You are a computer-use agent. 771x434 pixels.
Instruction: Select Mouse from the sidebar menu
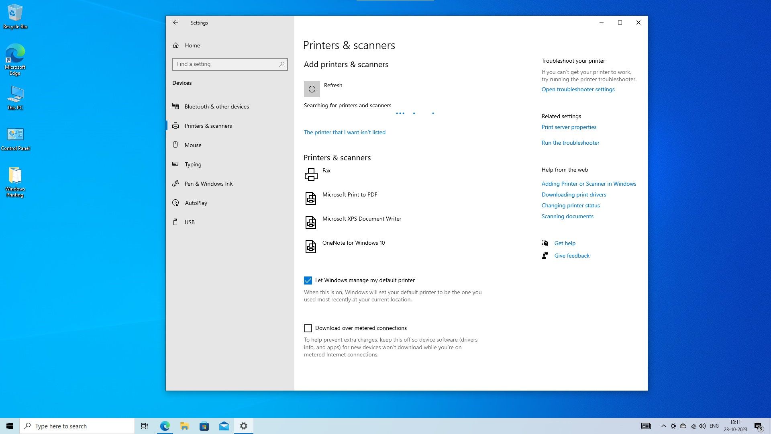(x=193, y=145)
